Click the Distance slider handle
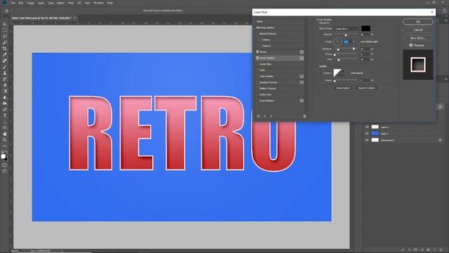 [338, 50]
